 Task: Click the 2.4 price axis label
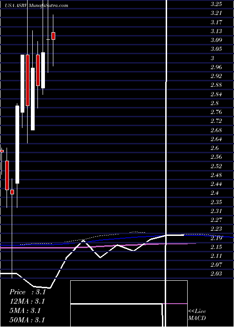214,193
